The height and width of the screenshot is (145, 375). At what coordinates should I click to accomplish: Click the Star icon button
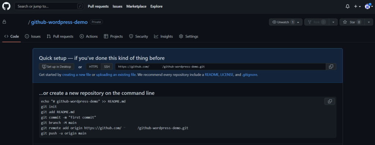[345, 22]
